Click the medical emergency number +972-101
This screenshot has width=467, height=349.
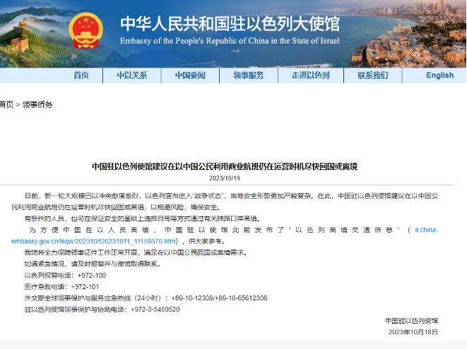pyautogui.click(x=85, y=286)
